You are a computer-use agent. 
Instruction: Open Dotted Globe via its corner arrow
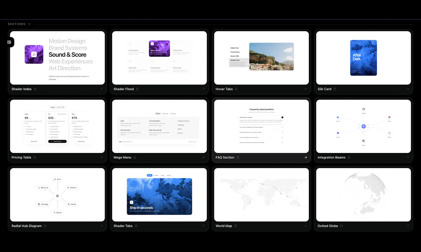408,226
